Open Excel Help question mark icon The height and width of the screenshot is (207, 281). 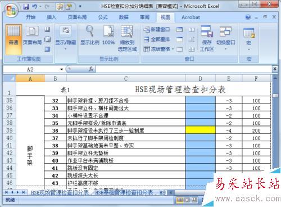[248, 17]
